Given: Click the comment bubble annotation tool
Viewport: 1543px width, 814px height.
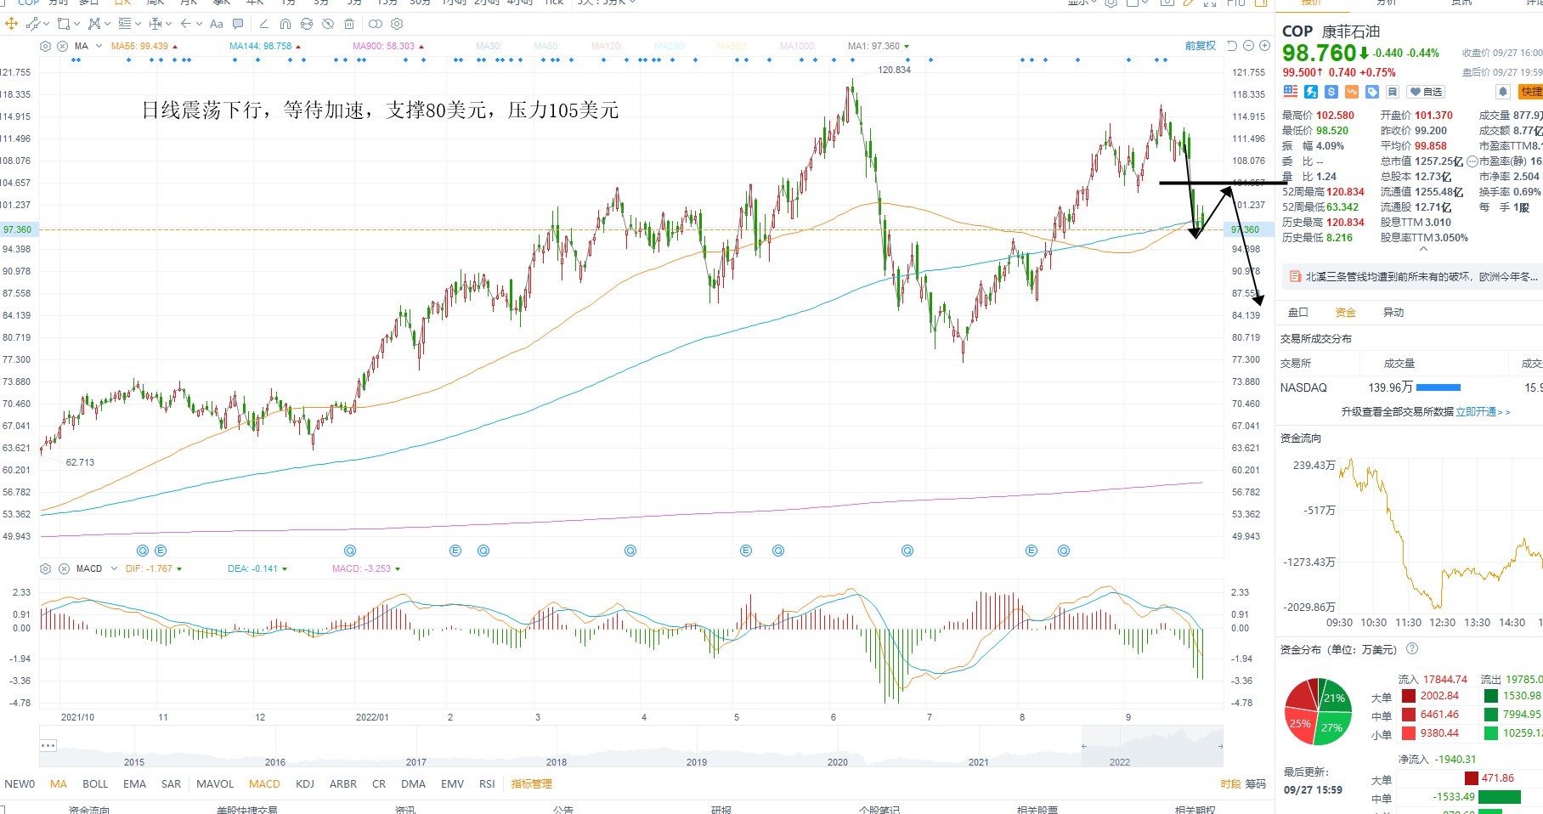Looking at the screenshot, I should pos(238,24).
